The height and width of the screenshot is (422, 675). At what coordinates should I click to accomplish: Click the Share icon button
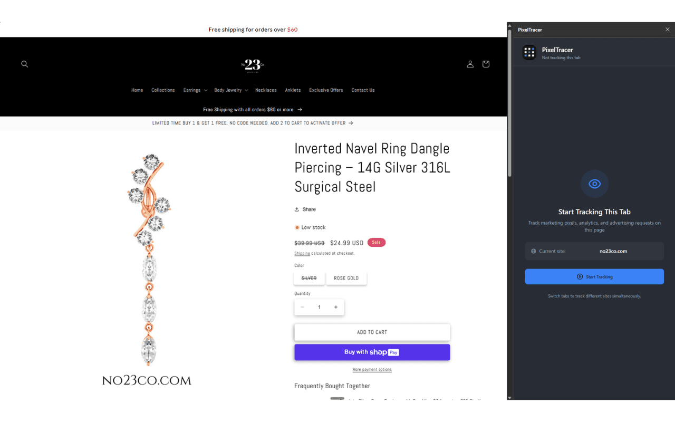305,209
